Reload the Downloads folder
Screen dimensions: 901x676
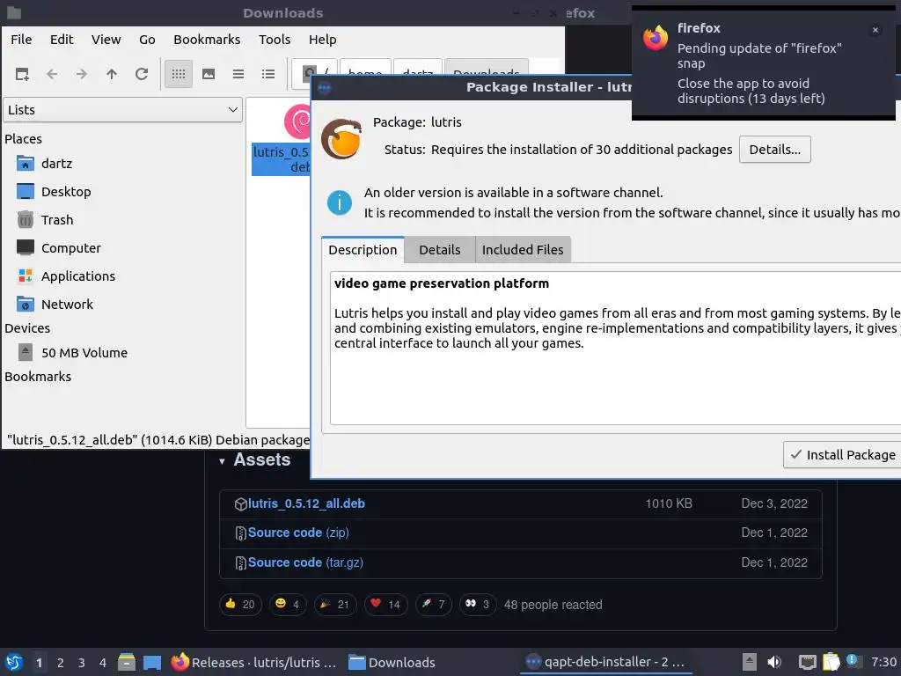coord(142,74)
